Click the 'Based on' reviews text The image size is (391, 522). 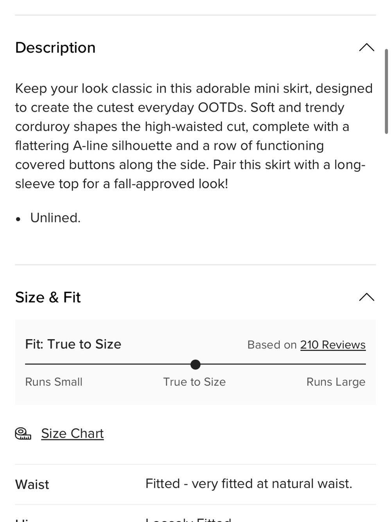[x=272, y=345]
